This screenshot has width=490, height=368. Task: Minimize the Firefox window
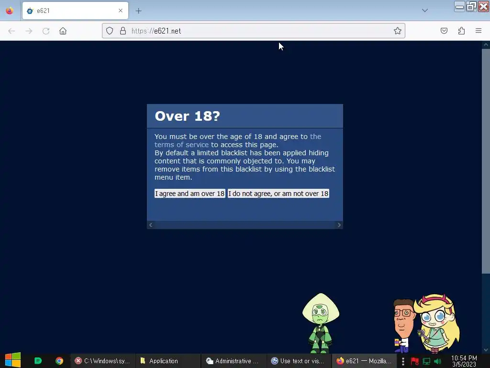click(x=459, y=7)
